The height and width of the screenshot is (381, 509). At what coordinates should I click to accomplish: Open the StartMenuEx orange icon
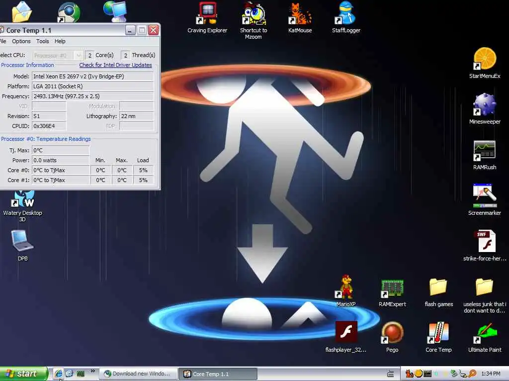[485, 59]
